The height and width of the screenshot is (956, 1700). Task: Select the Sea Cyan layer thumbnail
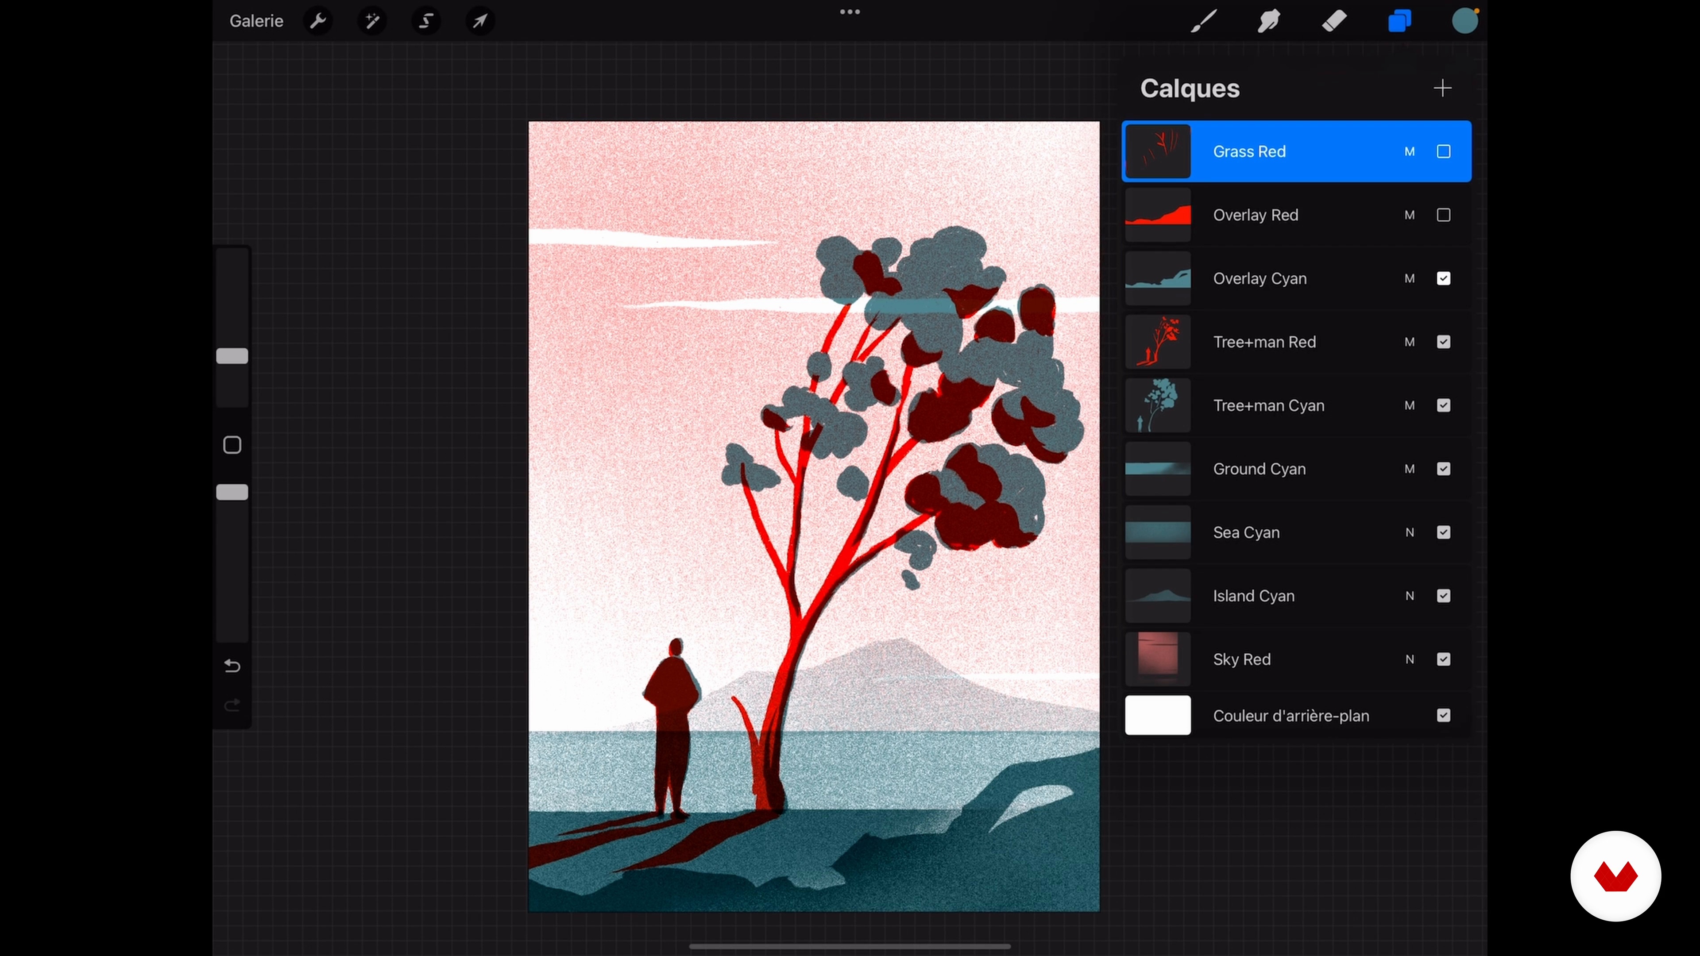coord(1158,532)
